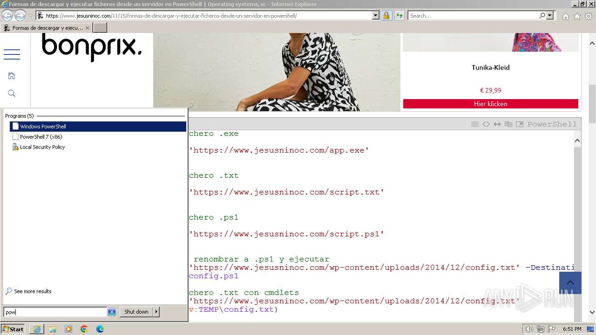This screenshot has width=596, height=335.
Task: Open Action Center flag icon
Action: coord(552,329)
